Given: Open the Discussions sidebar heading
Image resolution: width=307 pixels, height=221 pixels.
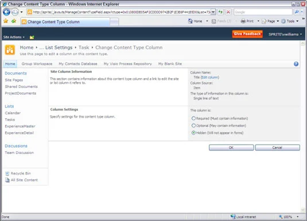Looking at the screenshot, I should tap(16, 146).
